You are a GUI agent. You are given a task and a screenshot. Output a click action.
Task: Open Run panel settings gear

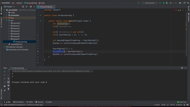click(182, 68)
